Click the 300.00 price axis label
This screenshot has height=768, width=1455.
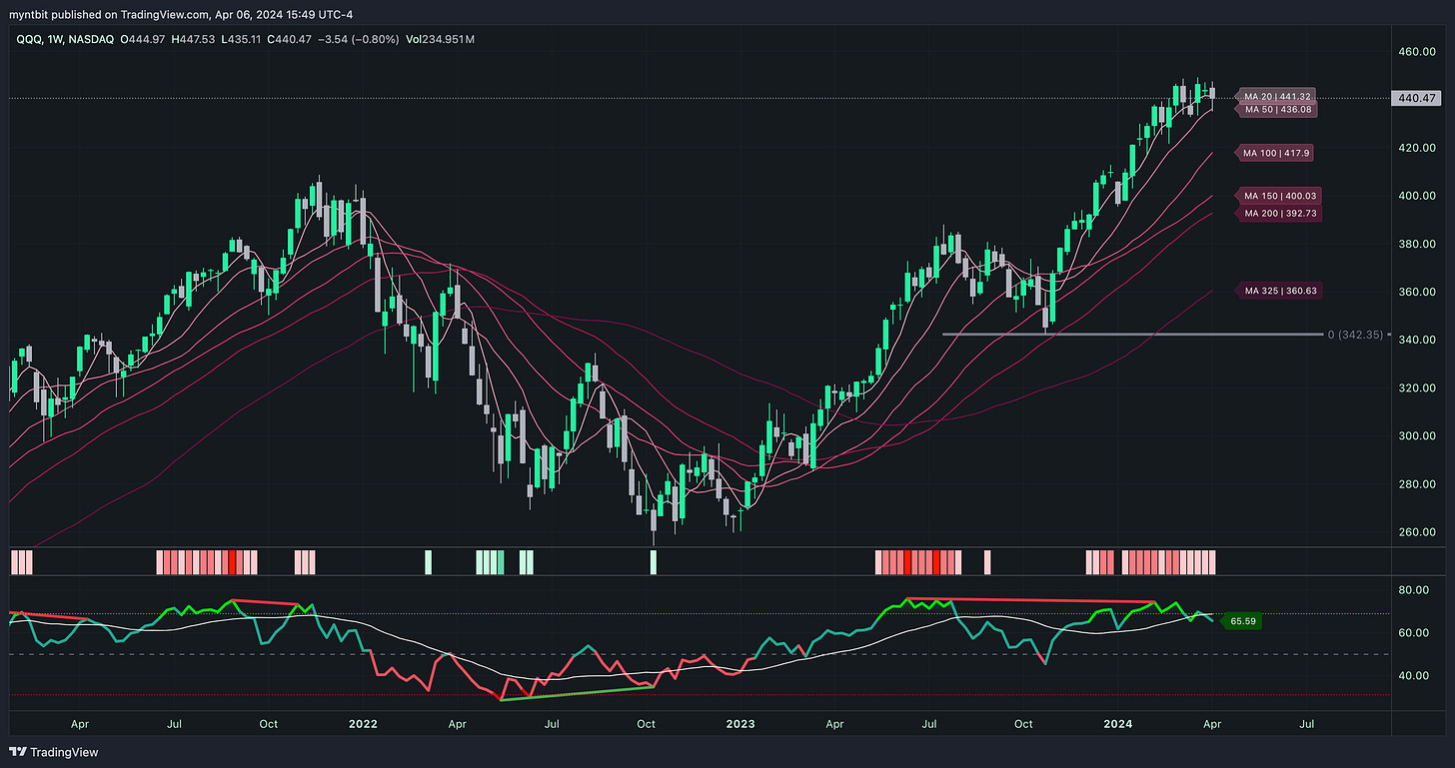1418,435
